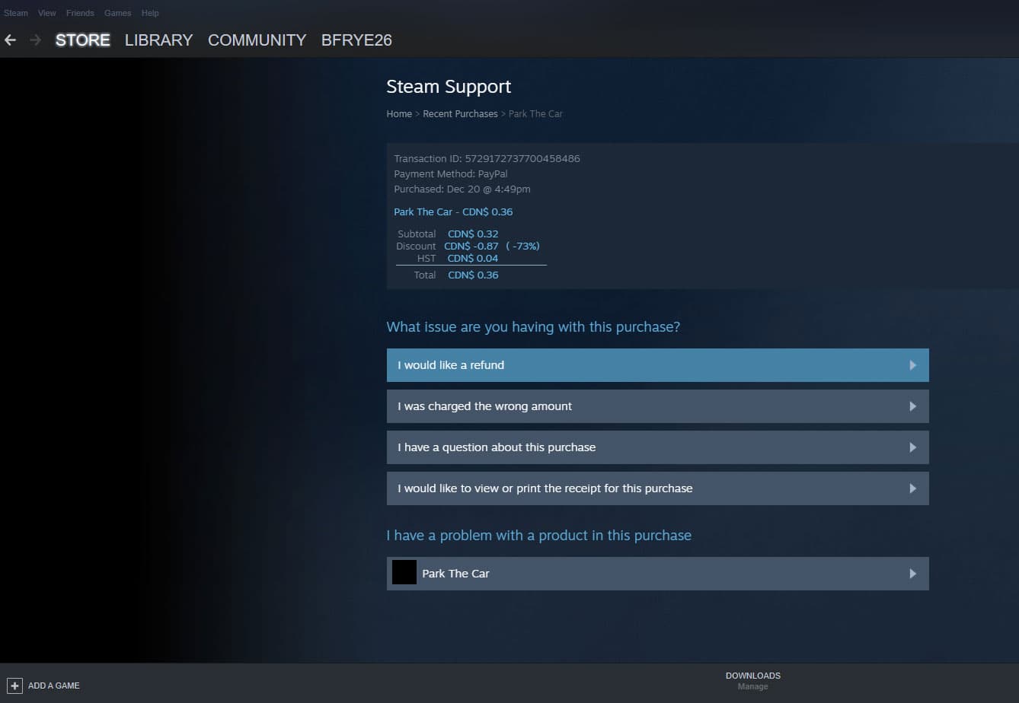The image size is (1019, 703).
Task: Click the forward navigation arrow
Action: pyautogui.click(x=35, y=40)
